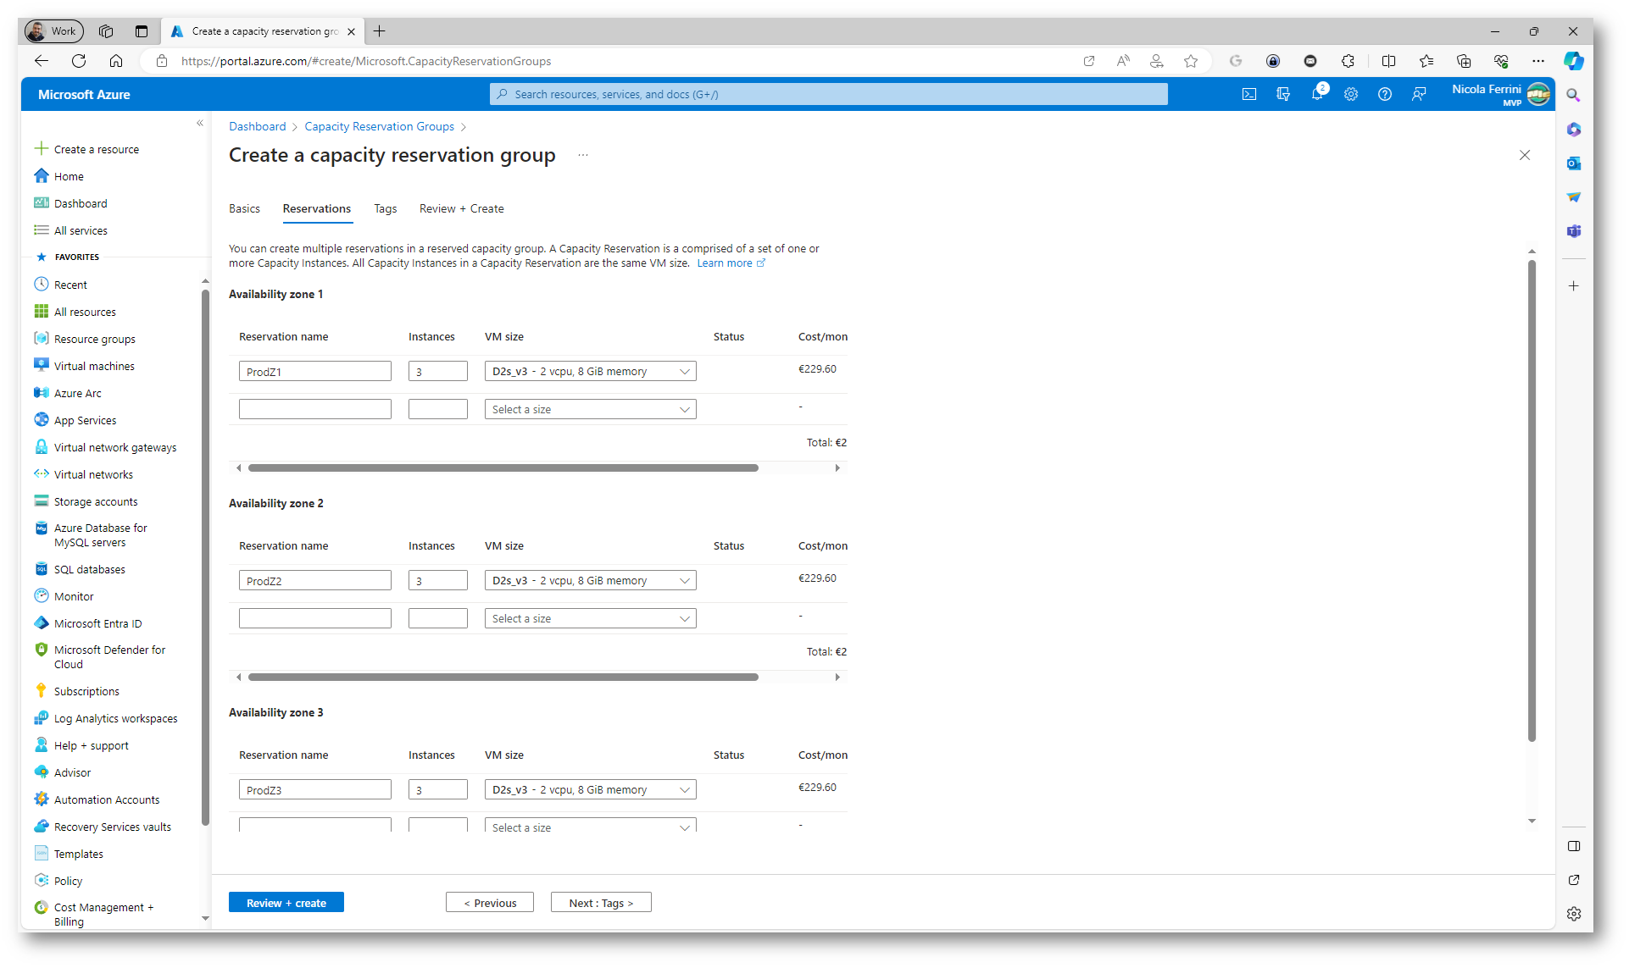Screen dimensions: 1629x968
Task: Click the ProdZ3 reservation name field
Action: pos(315,789)
